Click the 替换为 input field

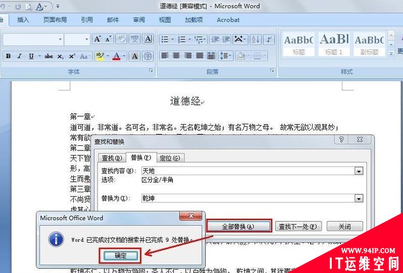pos(248,198)
